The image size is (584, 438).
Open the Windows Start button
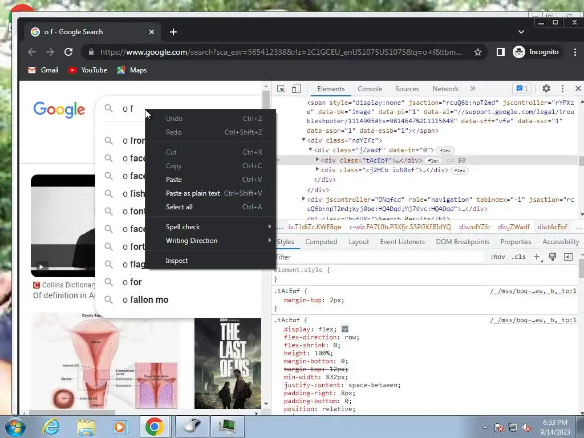pyautogui.click(x=15, y=427)
